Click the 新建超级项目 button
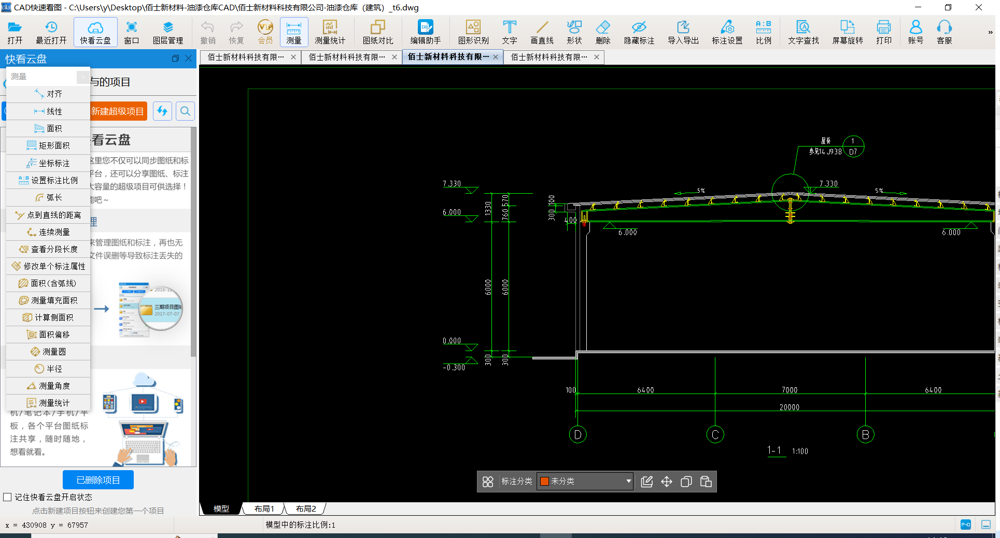 118,111
